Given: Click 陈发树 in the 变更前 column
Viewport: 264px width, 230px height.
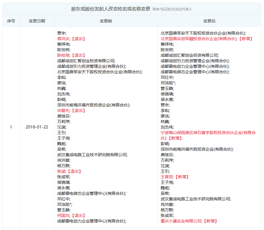Looking at the screenshot, I should tap(64, 50).
